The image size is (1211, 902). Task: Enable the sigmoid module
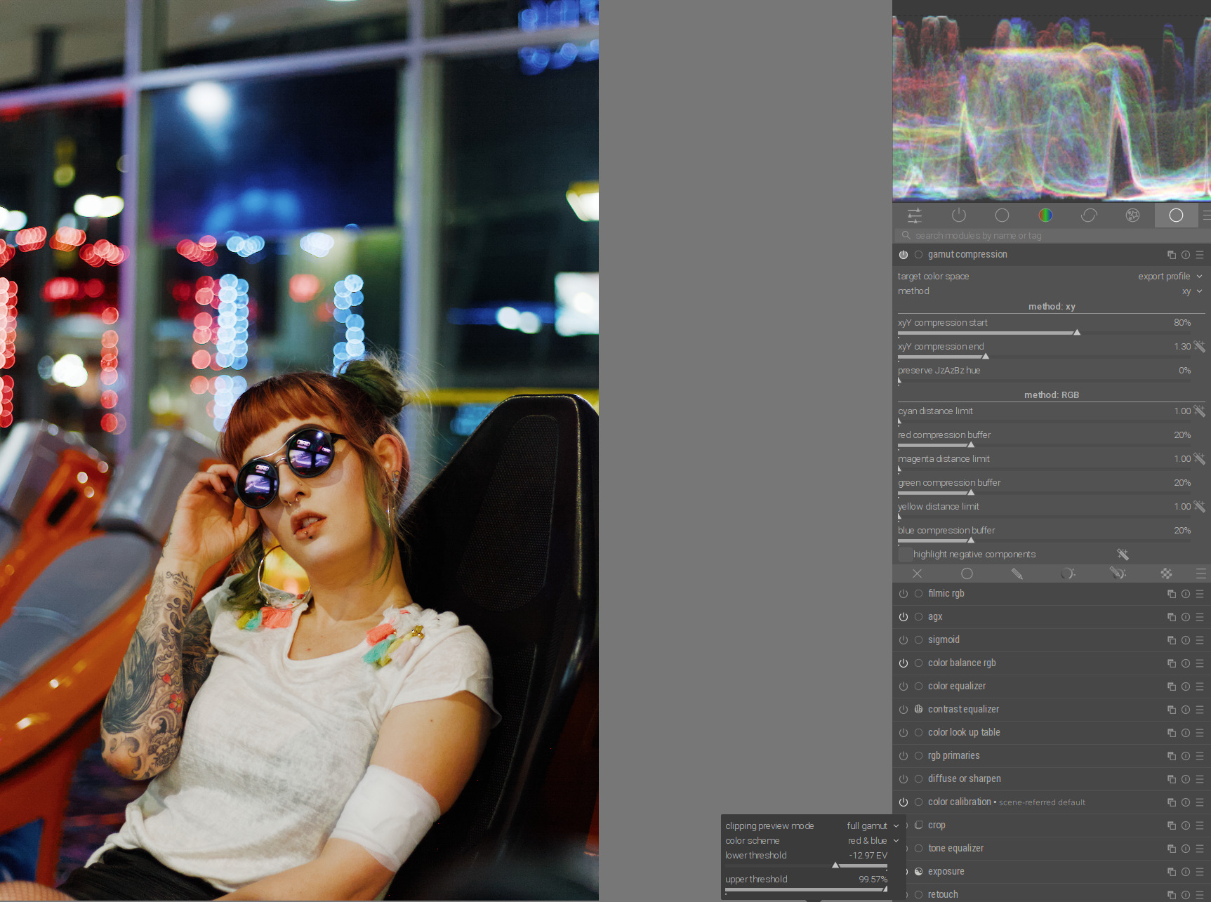tap(904, 640)
